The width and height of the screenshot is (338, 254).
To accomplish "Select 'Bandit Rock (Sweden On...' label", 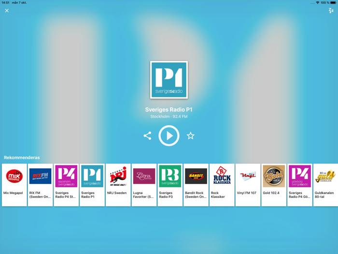I will (x=196, y=195).
